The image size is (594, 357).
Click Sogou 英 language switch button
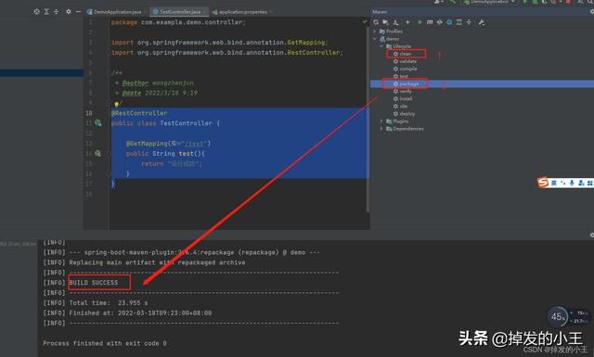(x=554, y=183)
